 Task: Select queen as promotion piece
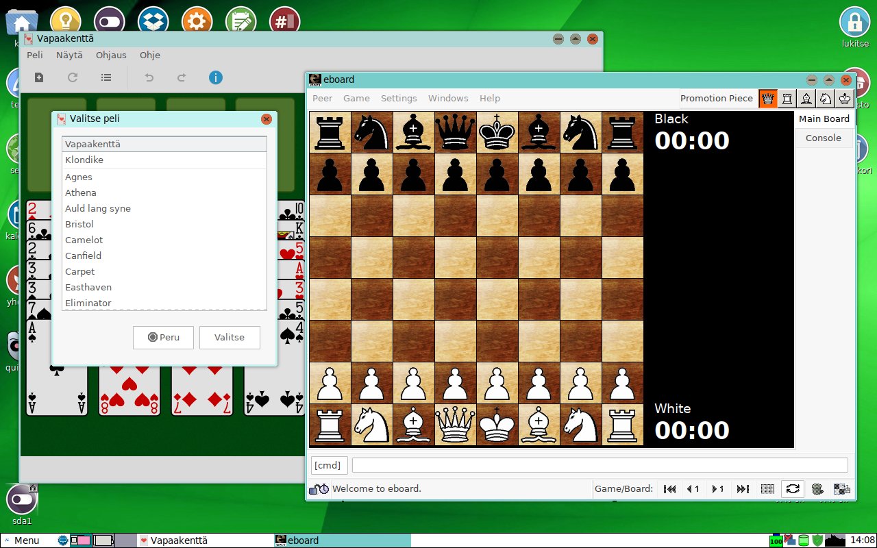[x=768, y=99]
